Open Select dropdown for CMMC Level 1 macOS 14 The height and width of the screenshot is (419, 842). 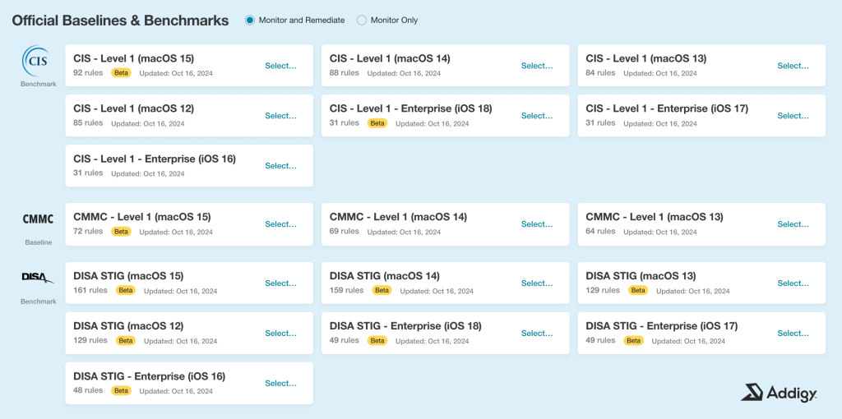click(x=537, y=224)
